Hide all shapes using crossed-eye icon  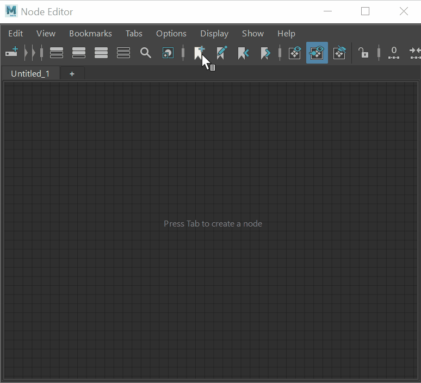pyautogui.click(x=339, y=53)
